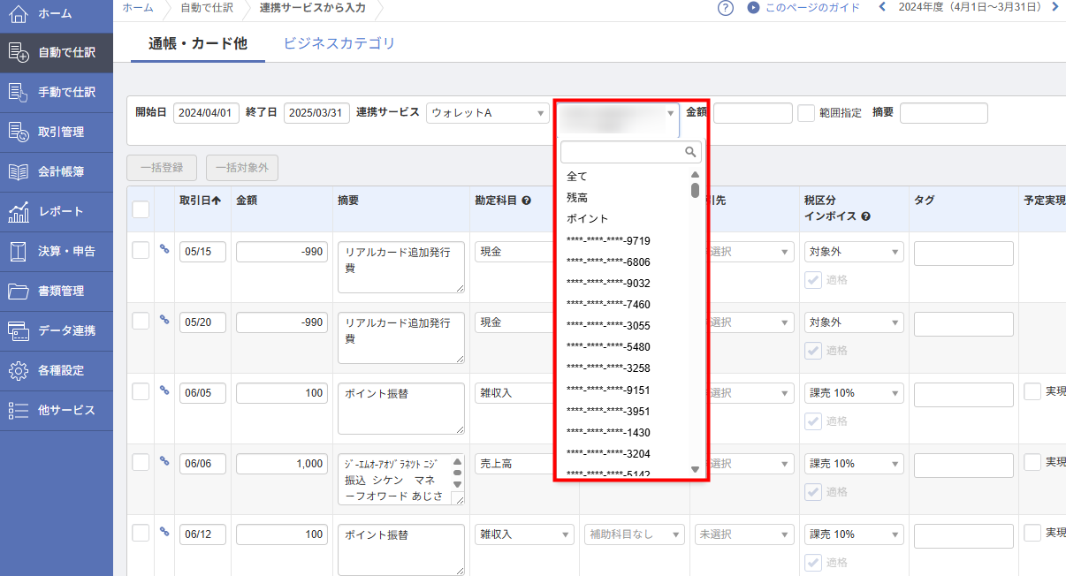1066x576 pixels.
Task: Open the 会計帳簿 book icon
Action: [x=19, y=172]
